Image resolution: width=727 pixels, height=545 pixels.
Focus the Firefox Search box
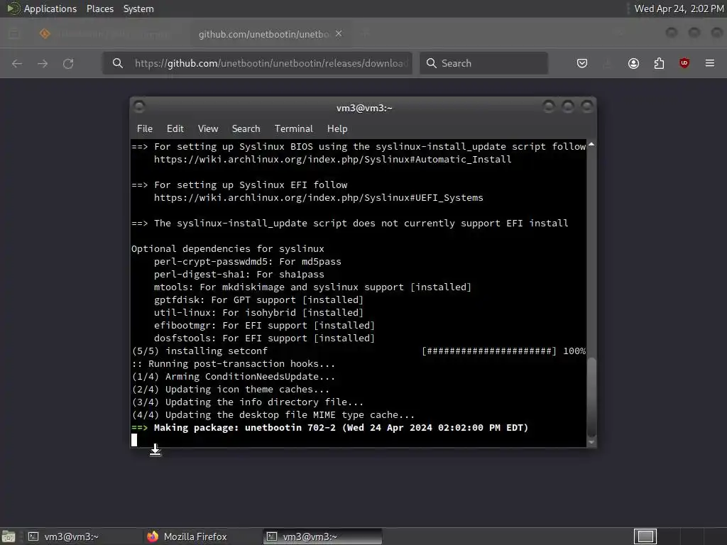pyautogui.click(x=483, y=63)
